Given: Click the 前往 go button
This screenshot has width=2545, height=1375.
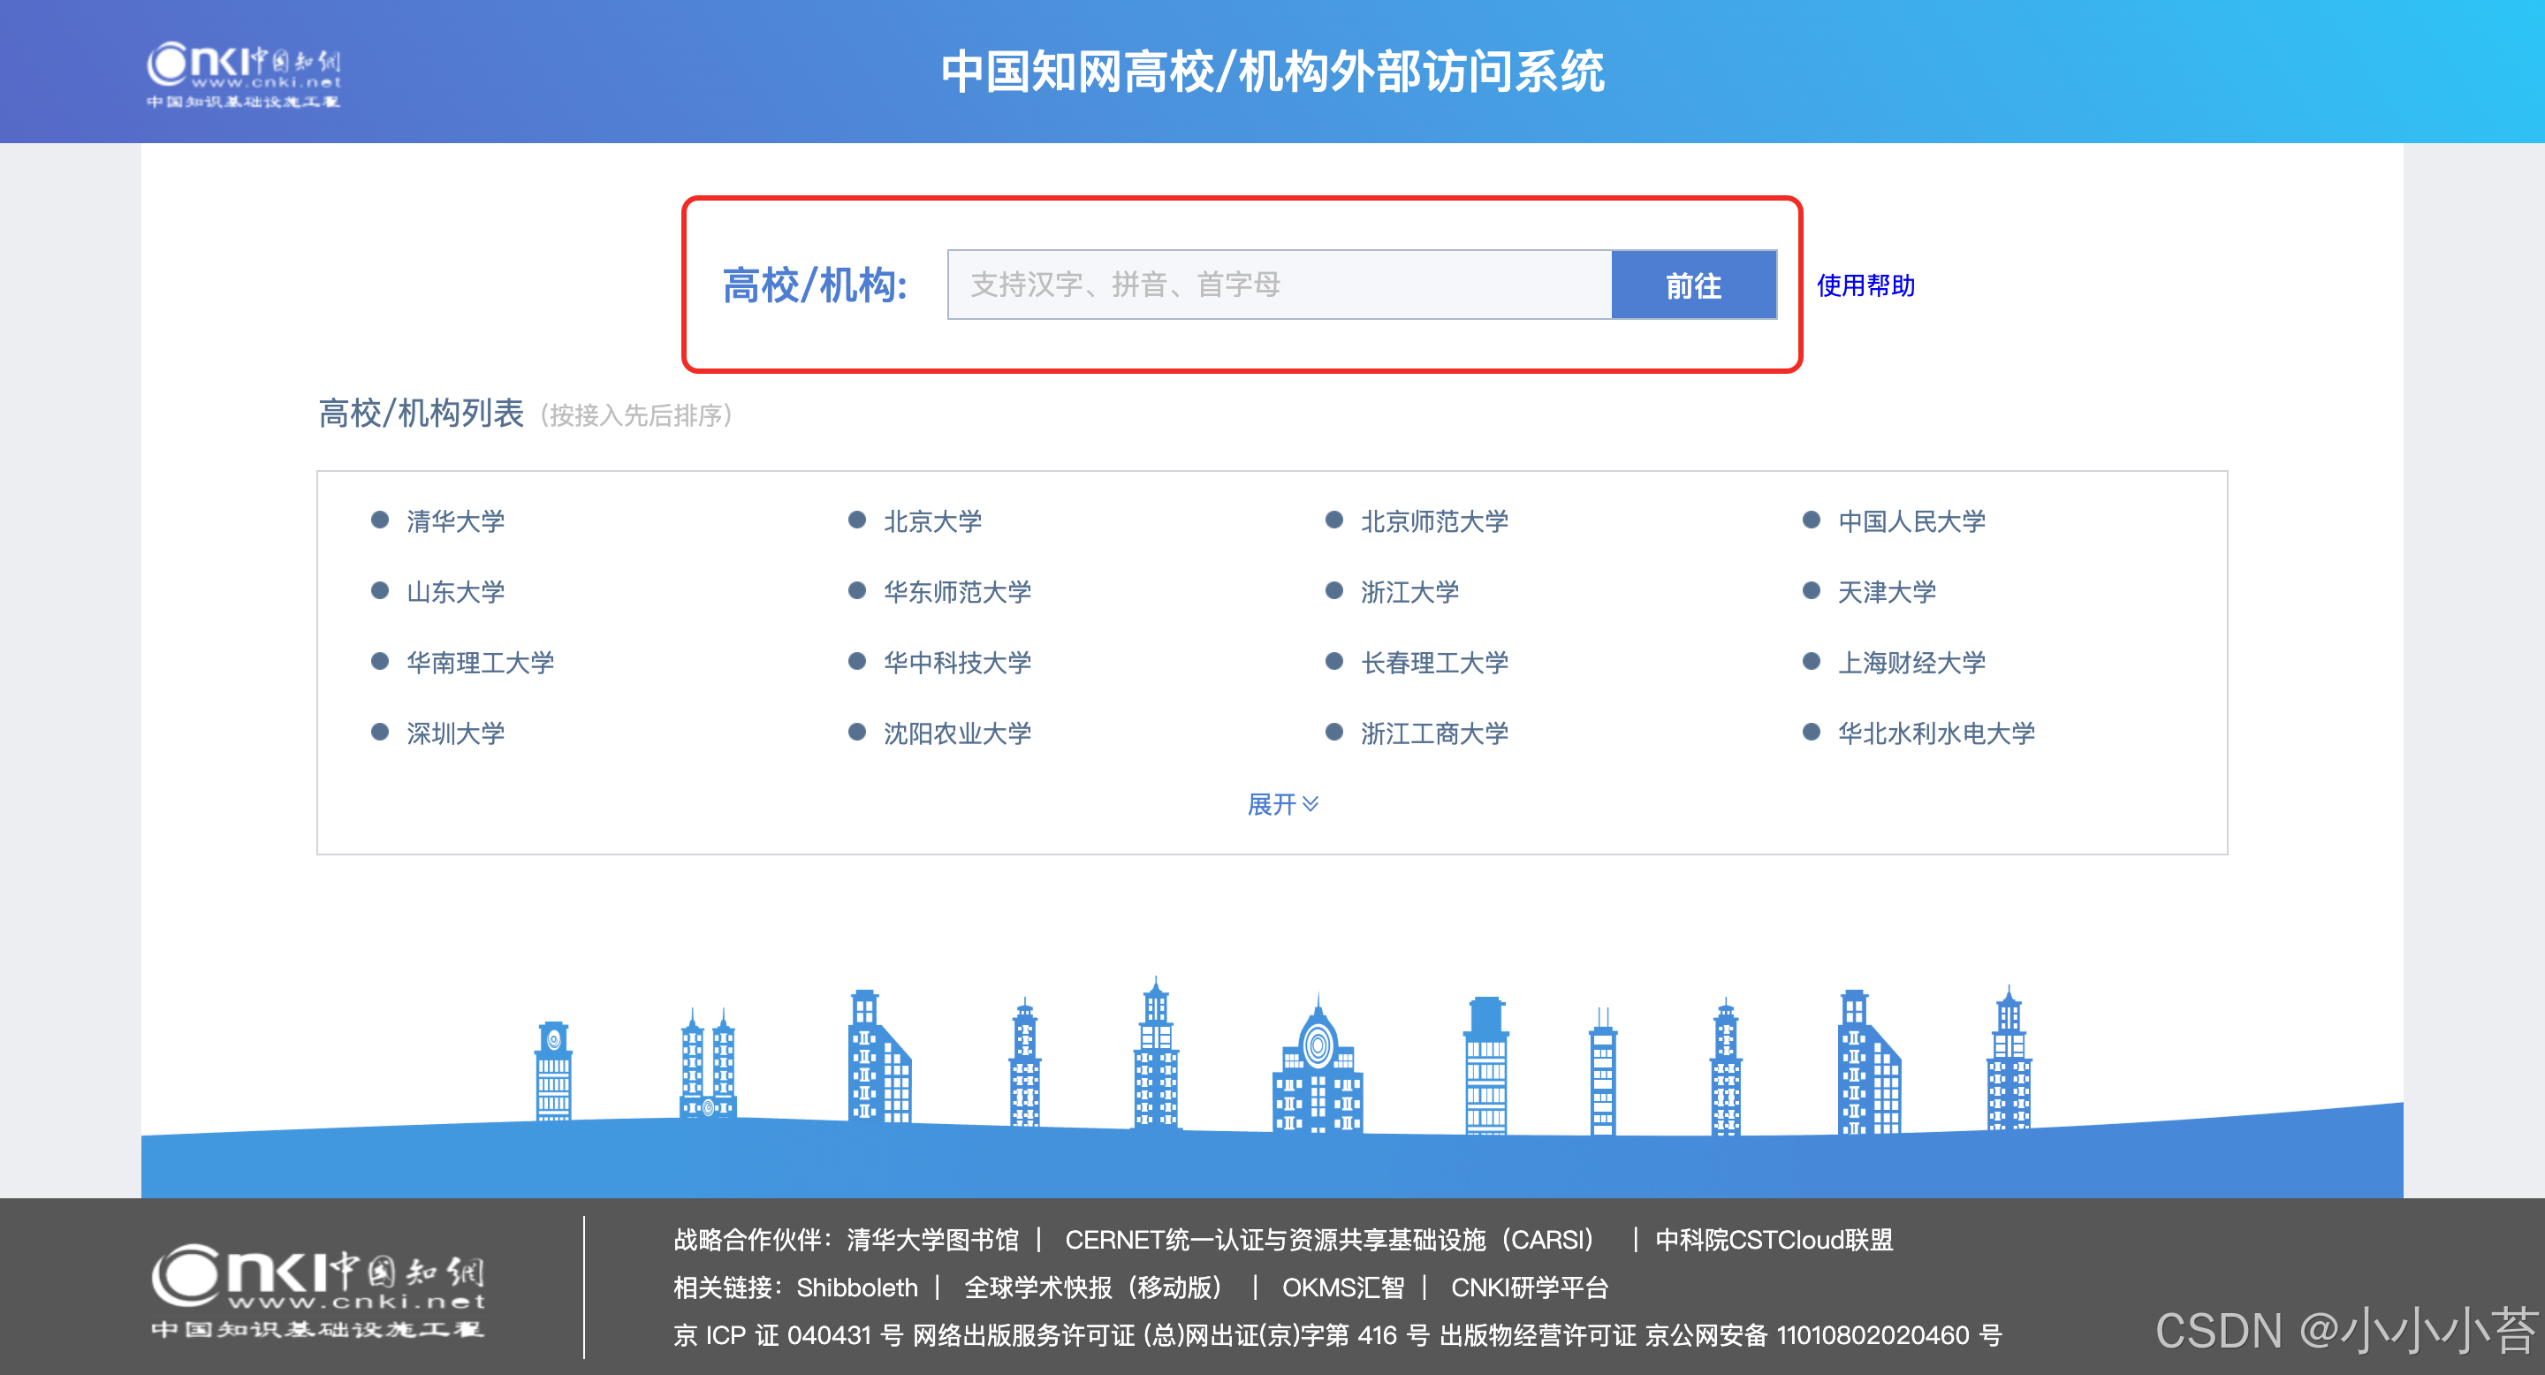Looking at the screenshot, I should click(x=1692, y=285).
